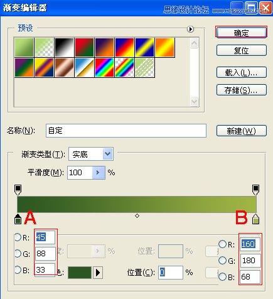Select the light green solid gradient preset

coord(24,47)
